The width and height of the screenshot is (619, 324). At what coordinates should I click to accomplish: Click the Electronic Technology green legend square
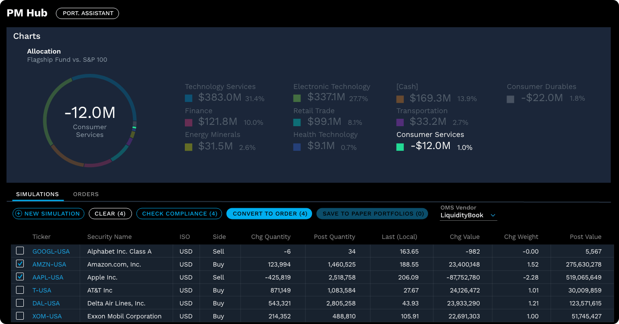pos(297,98)
